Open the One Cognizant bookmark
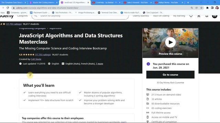The image size is (220, 123). coord(153,13)
